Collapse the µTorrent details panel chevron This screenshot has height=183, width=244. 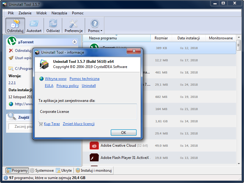click(x=74, y=42)
